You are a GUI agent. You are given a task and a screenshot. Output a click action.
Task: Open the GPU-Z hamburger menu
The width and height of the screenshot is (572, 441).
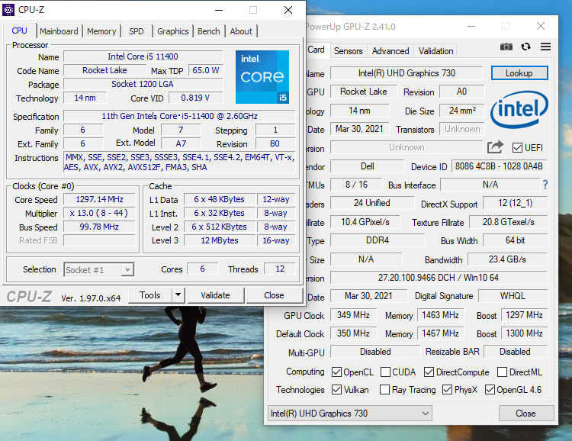[546, 47]
